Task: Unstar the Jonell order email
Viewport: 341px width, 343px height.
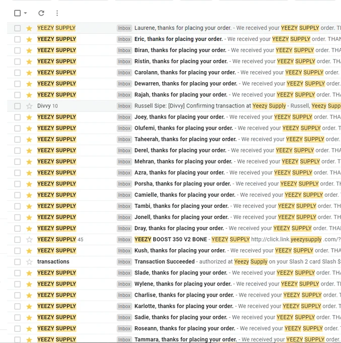Action: coord(29,217)
